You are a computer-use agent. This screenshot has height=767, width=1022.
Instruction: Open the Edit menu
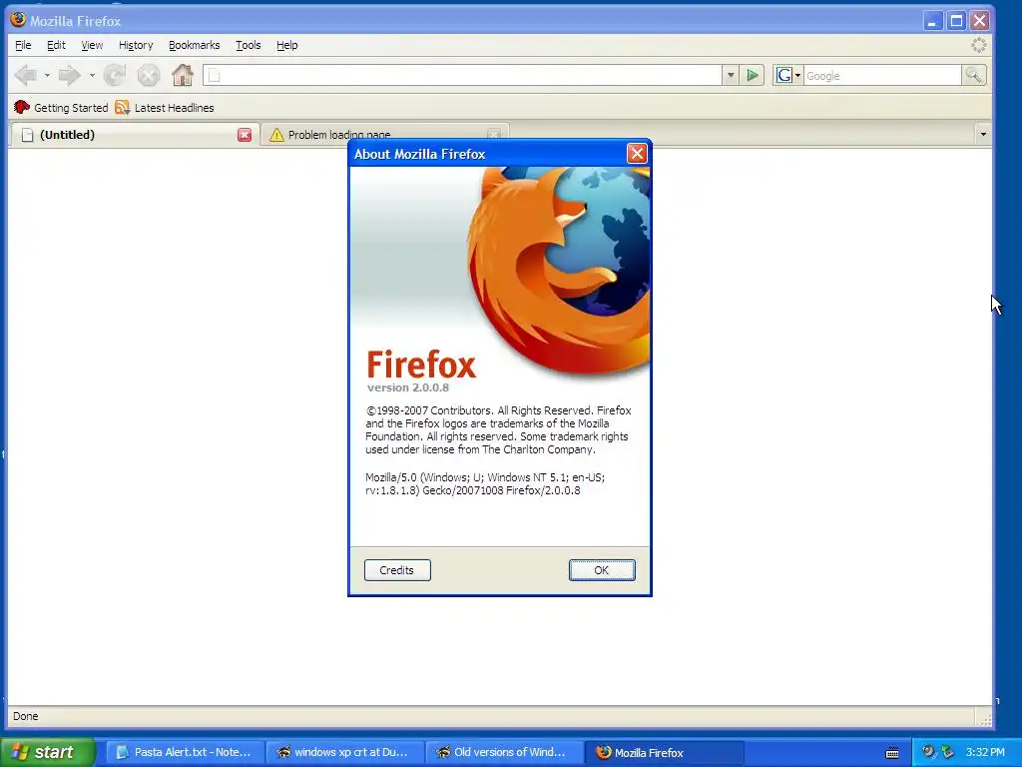(x=56, y=45)
